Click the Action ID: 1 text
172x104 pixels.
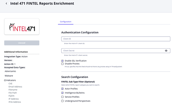click(10, 64)
